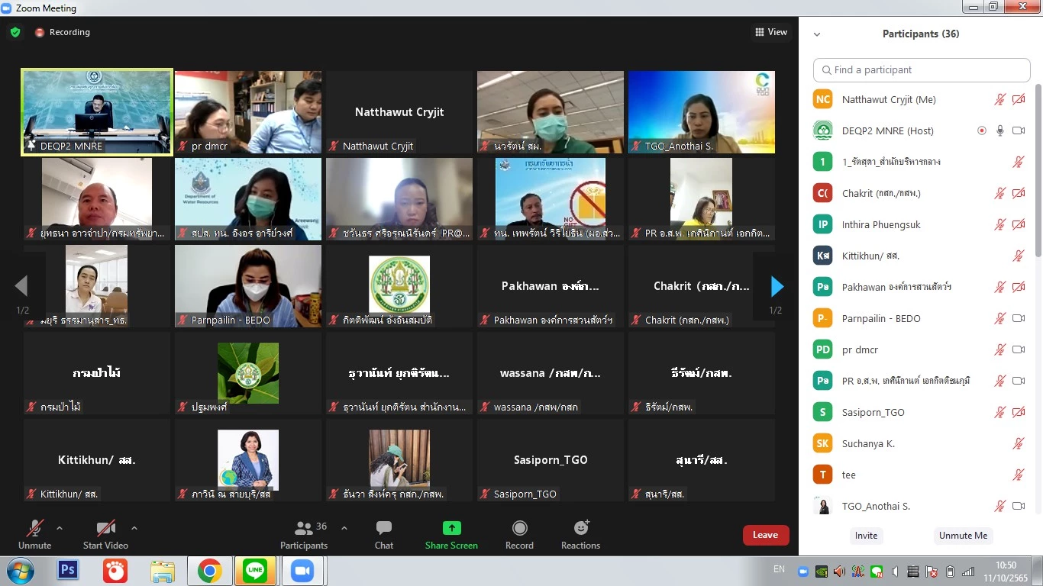Toggle Start Video camera button
The image size is (1043, 586).
[105, 528]
